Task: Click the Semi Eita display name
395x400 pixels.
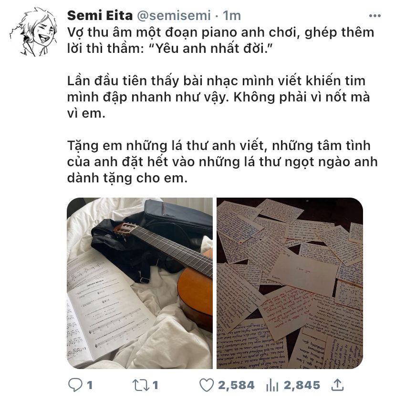Action: click(100, 16)
